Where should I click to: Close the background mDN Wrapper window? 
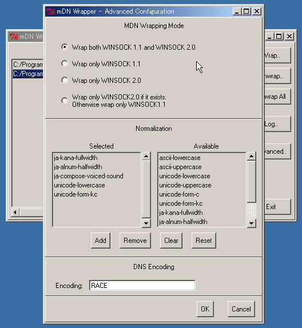click(289, 37)
